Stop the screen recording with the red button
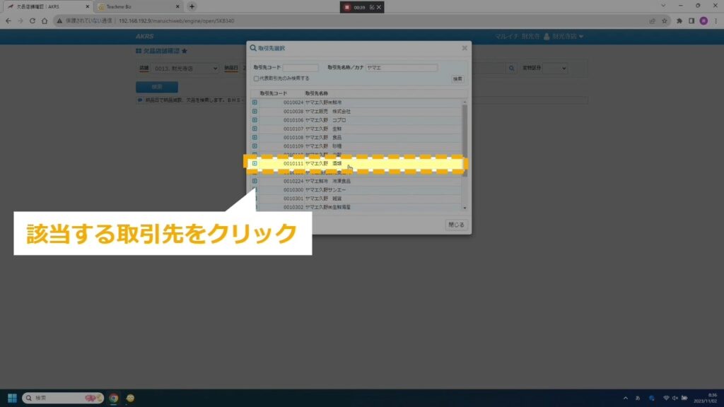 (x=347, y=7)
